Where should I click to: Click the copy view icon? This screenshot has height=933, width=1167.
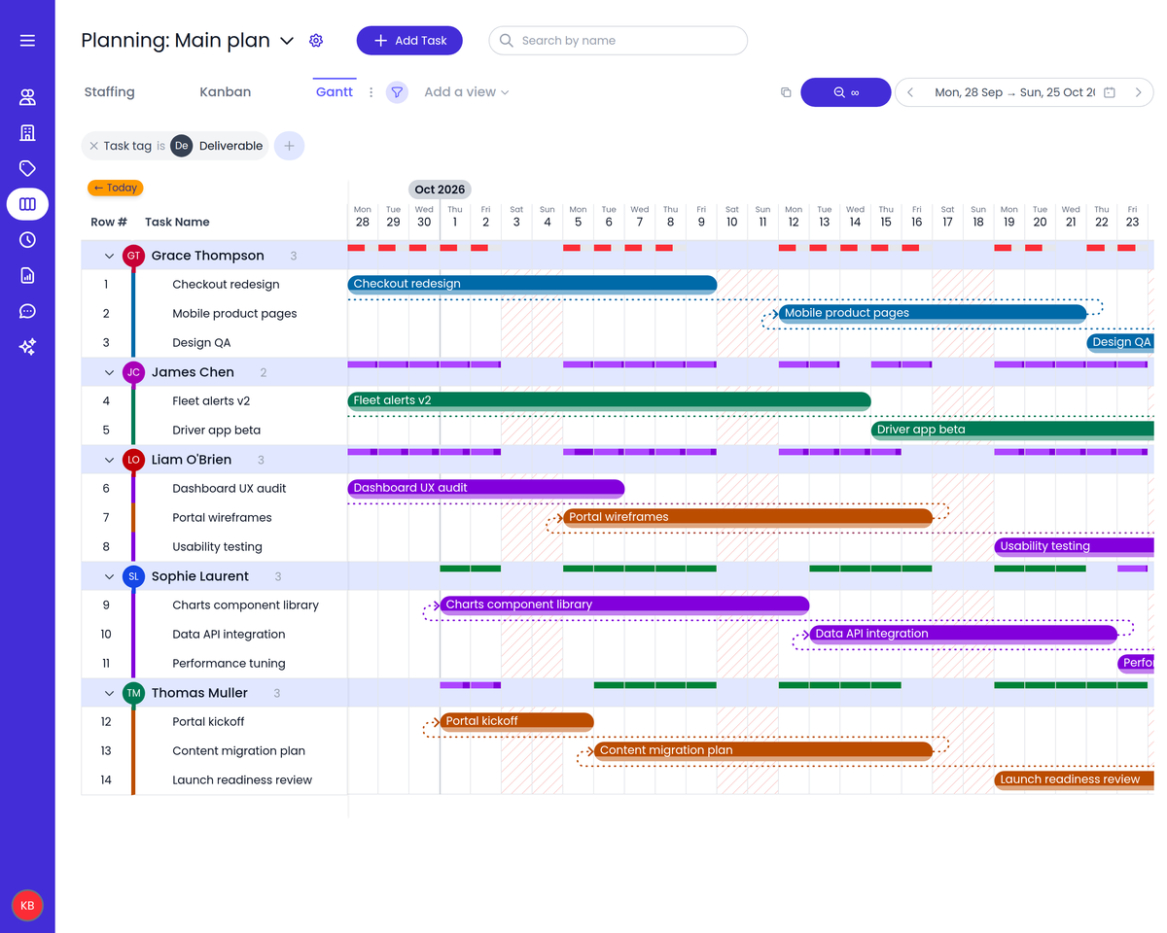[786, 92]
